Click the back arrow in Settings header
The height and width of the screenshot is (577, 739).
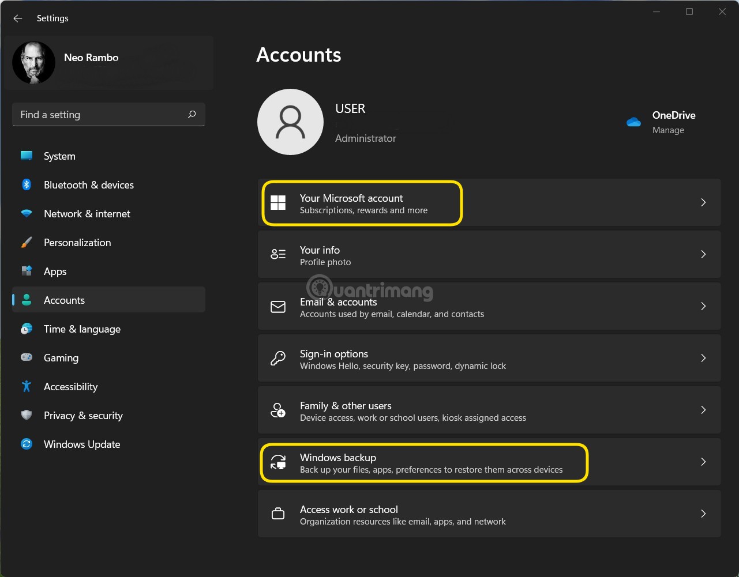(x=18, y=18)
